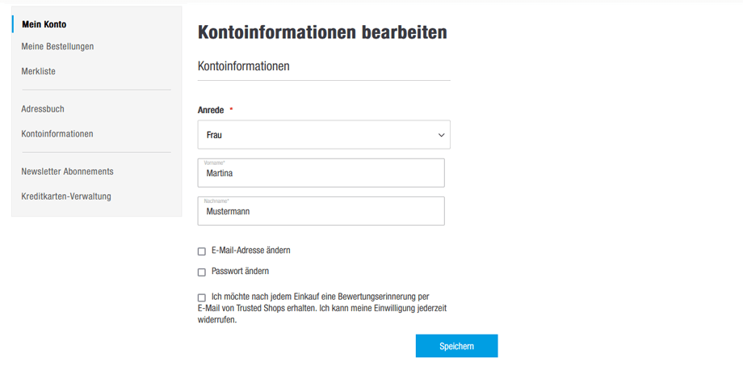The height and width of the screenshot is (367, 743).
Task: Go to Kreditkarten-Verwaltung
Action: (x=66, y=196)
